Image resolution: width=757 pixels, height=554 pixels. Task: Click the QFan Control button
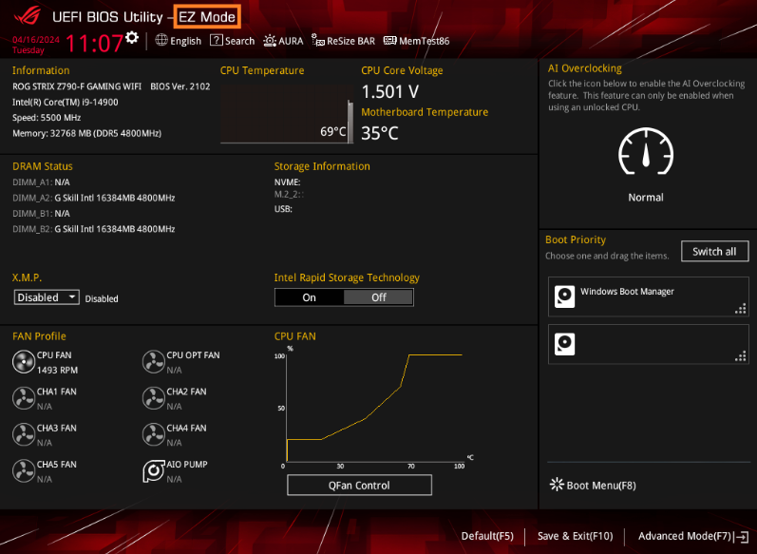359,485
